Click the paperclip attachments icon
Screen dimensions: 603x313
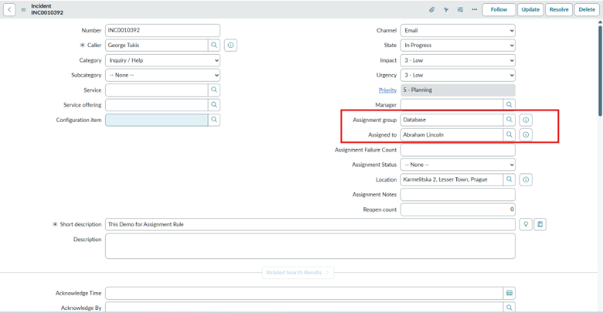432,9
